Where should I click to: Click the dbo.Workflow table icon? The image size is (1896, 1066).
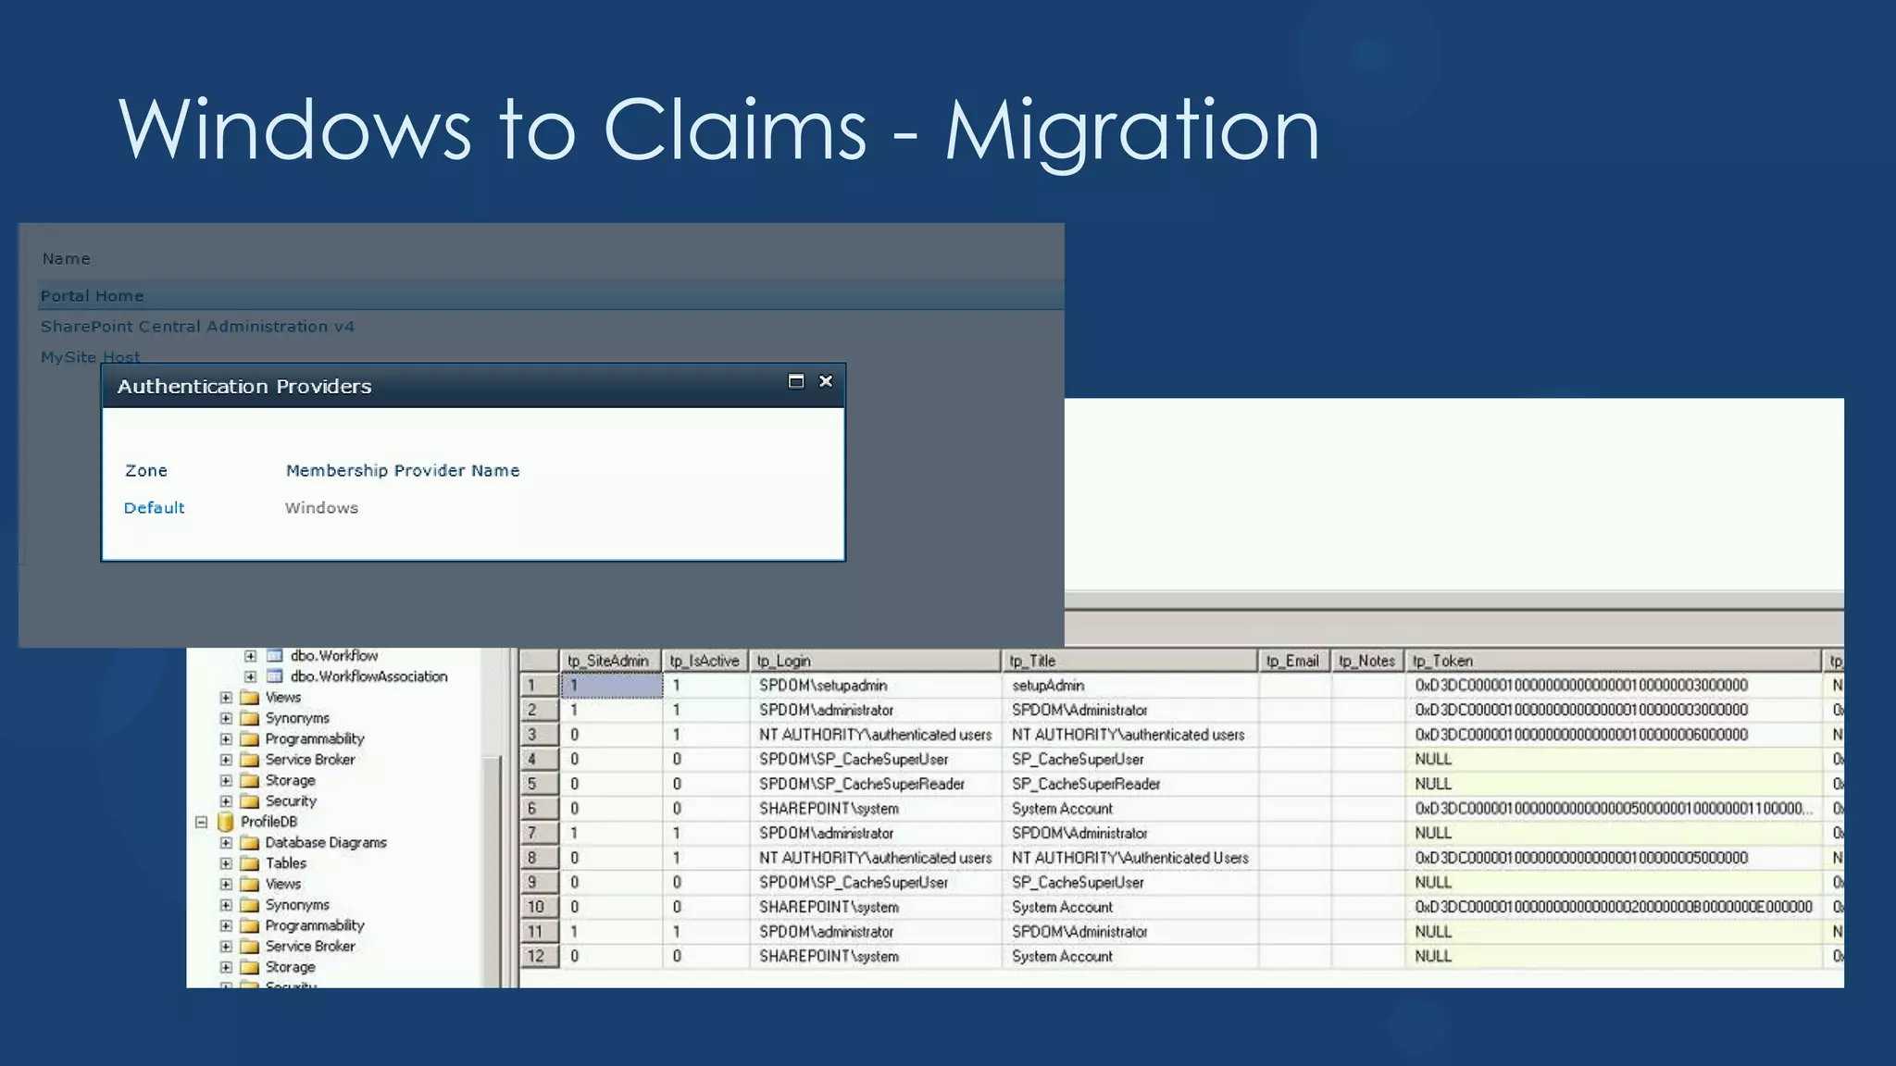(x=275, y=655)
